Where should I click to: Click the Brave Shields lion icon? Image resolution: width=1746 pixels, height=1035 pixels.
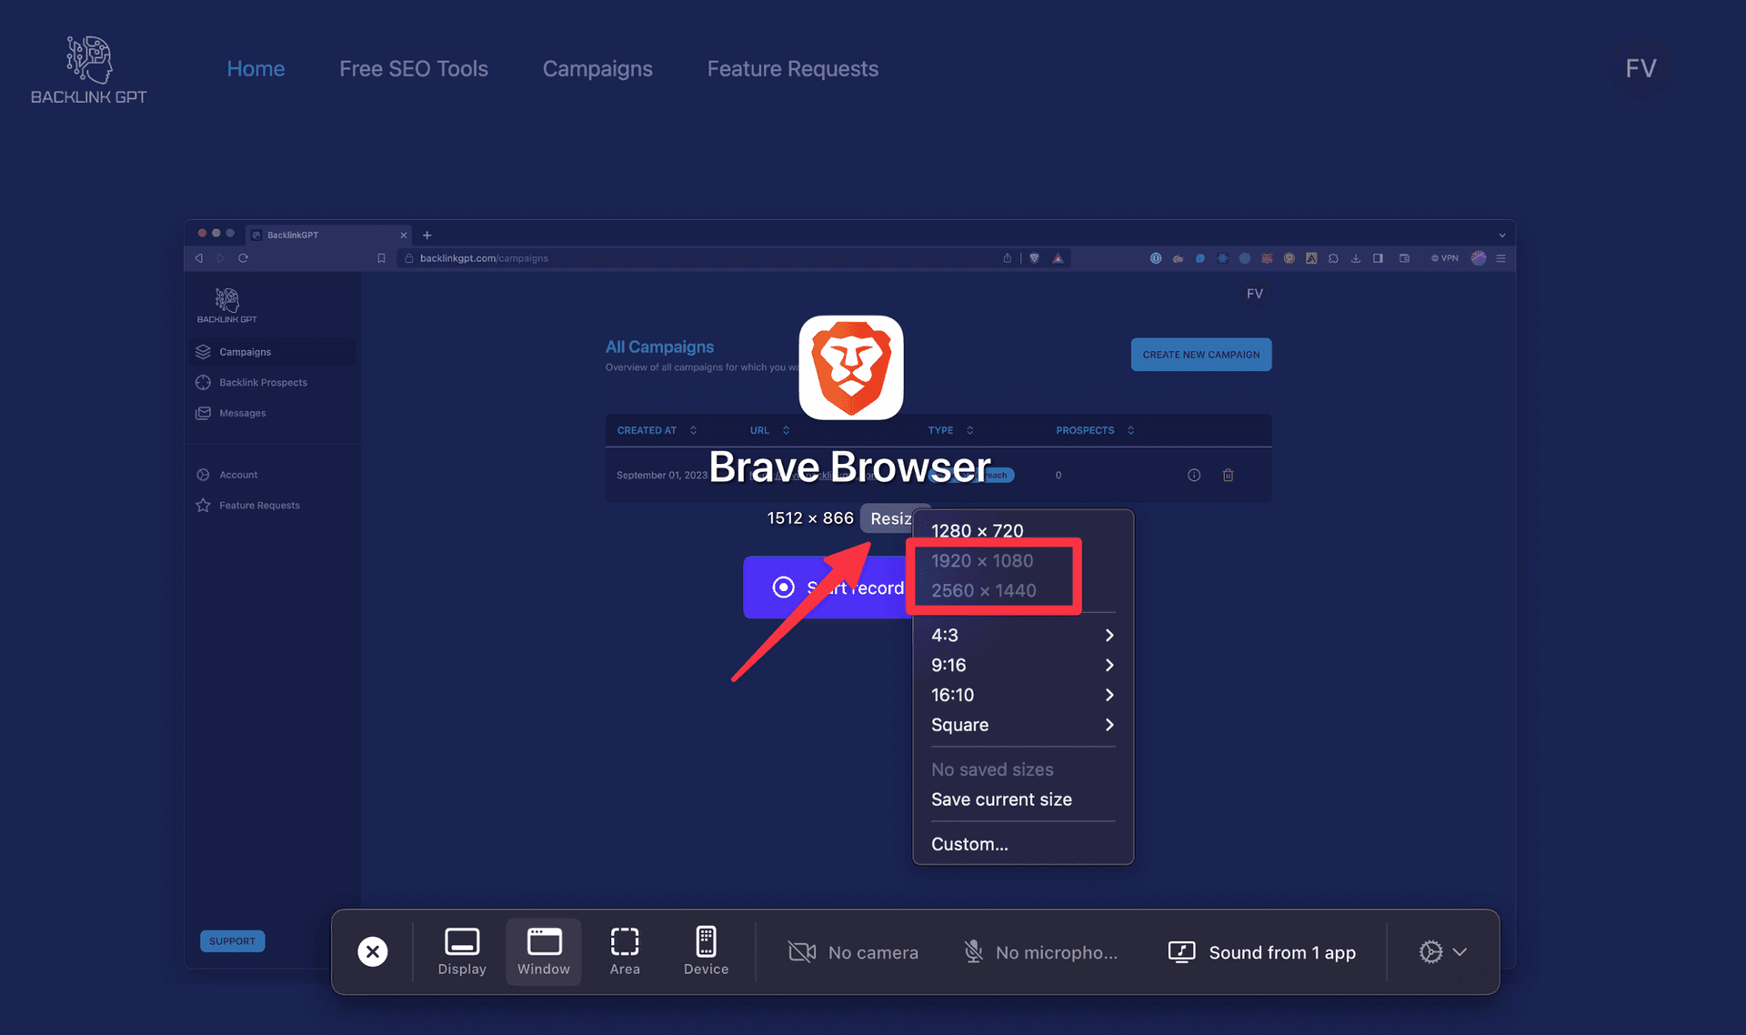[x=1034, y=258]
